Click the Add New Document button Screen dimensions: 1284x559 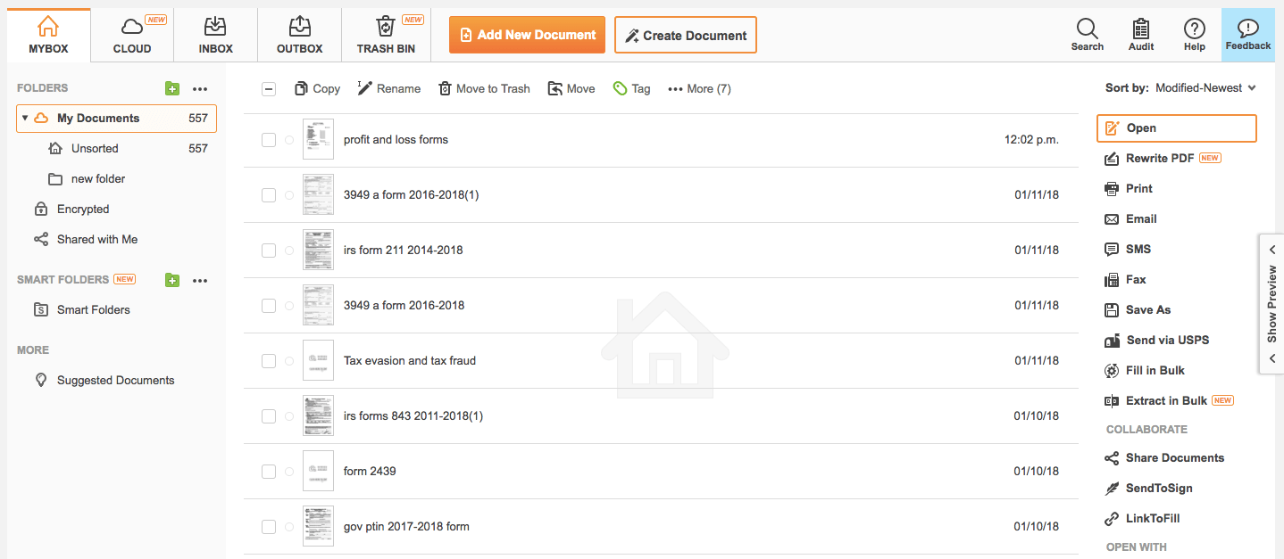(527, 35)
